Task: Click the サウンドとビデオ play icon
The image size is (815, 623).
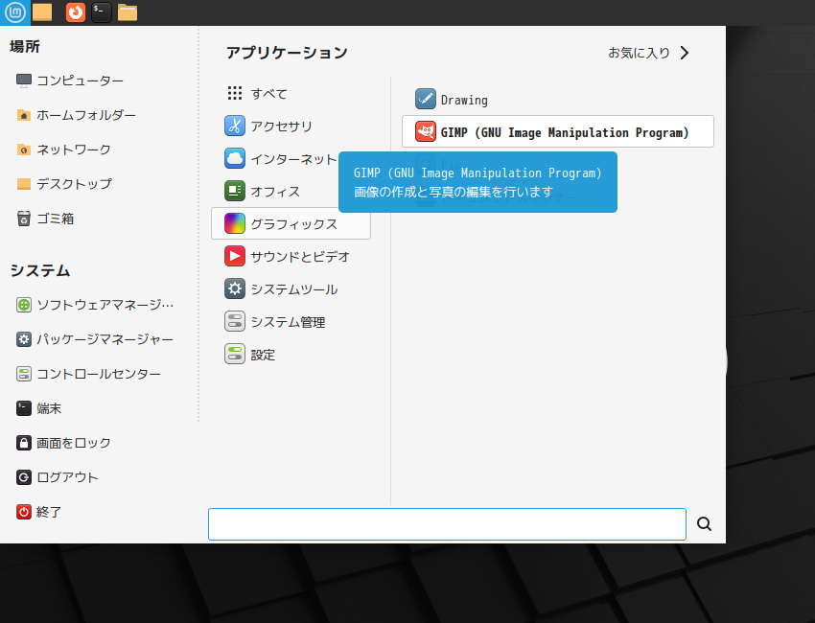Action: [x=235, y=256]
